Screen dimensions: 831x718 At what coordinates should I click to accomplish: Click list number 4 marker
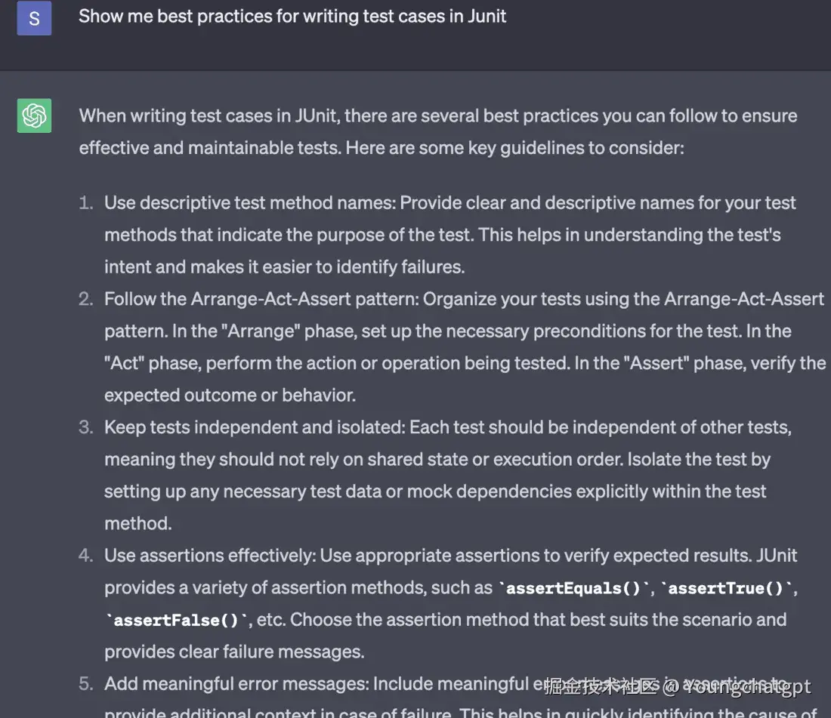coord(87,556)
